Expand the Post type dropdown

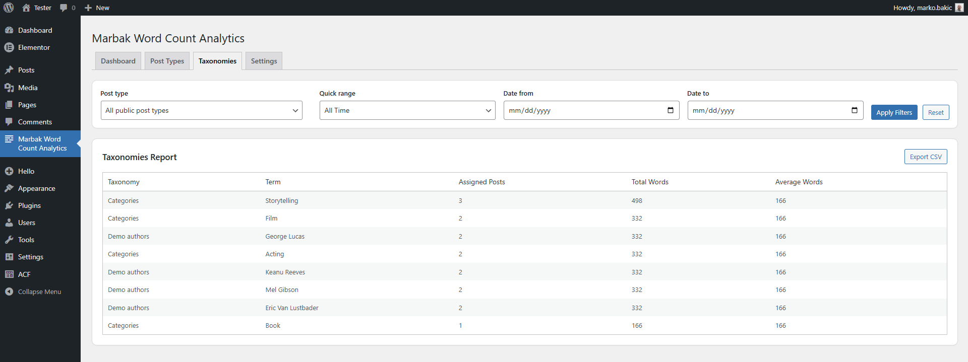(201, 110)
